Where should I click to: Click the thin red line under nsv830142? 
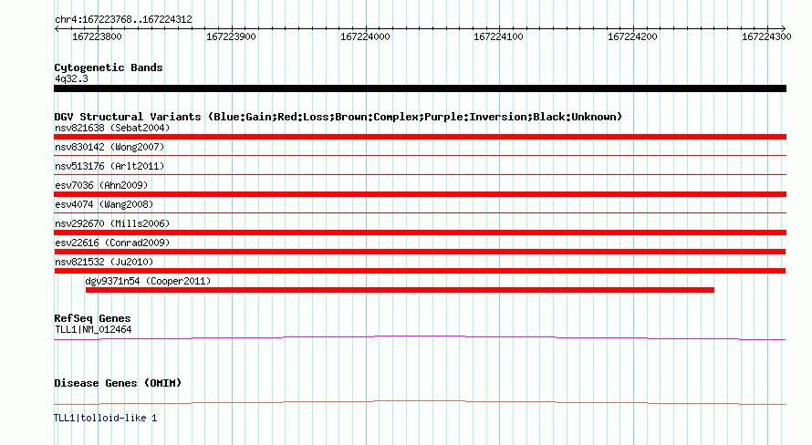(x=420, y=155)
